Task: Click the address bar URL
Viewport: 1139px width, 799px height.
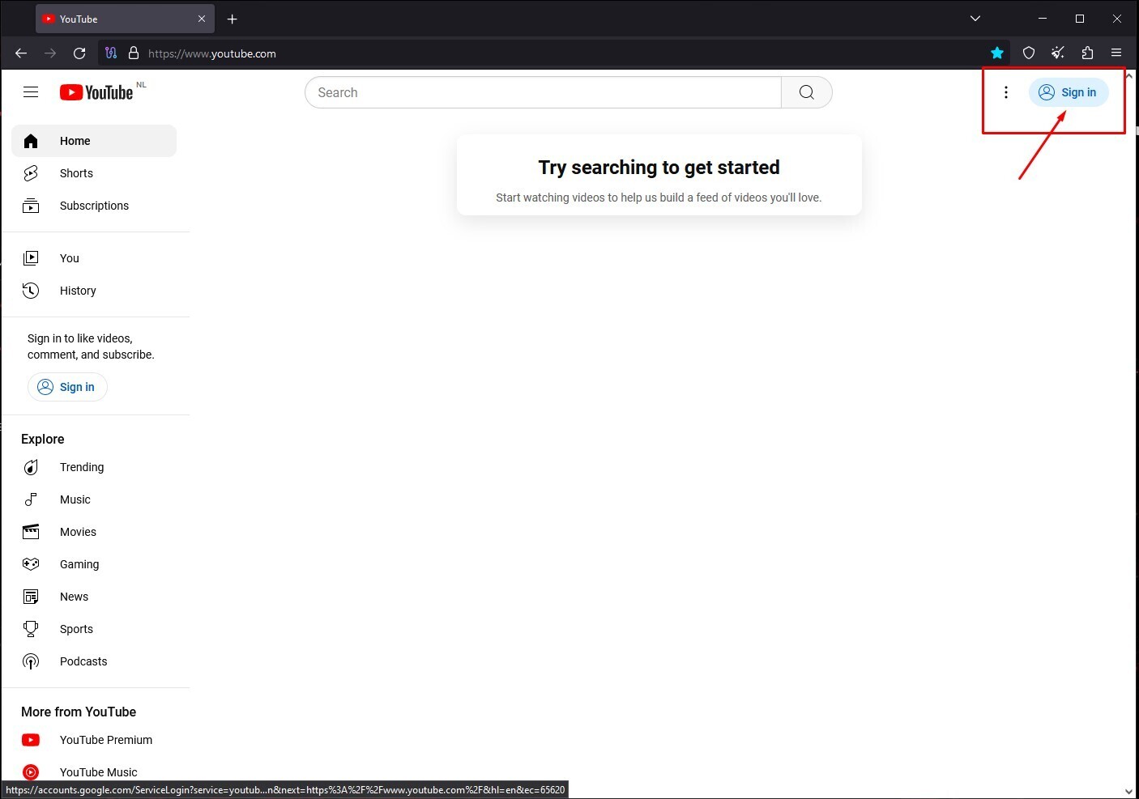Action: click(212, 53)
